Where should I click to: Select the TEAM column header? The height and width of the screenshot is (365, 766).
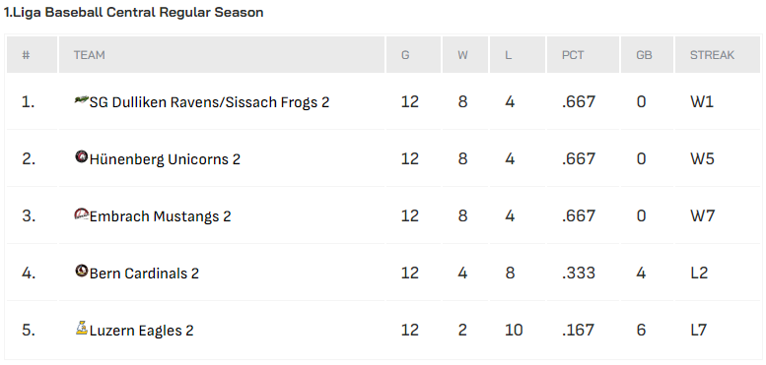[x=90, y=55]
